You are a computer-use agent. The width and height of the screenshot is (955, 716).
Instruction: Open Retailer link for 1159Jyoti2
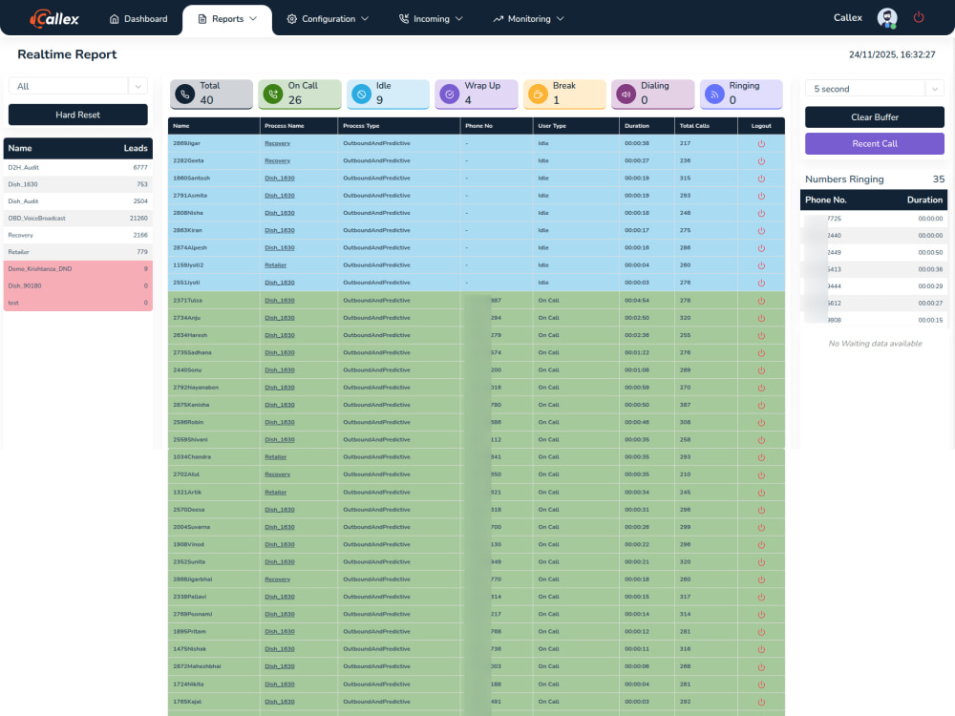point(275,265)
